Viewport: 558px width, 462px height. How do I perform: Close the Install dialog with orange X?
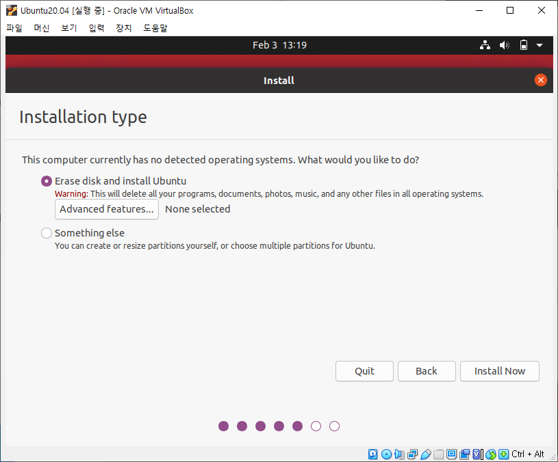click(x=541, y=80)
